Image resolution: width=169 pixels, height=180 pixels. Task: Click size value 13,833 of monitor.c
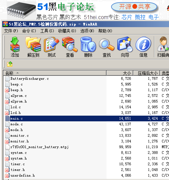125,135
